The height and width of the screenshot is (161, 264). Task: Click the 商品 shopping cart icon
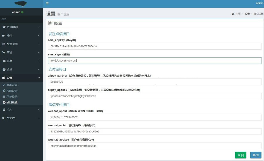click(4, 52)
